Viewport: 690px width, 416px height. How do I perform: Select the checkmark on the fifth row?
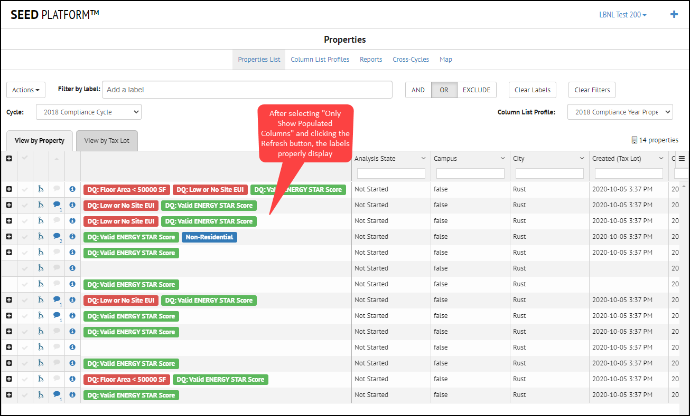25,252
